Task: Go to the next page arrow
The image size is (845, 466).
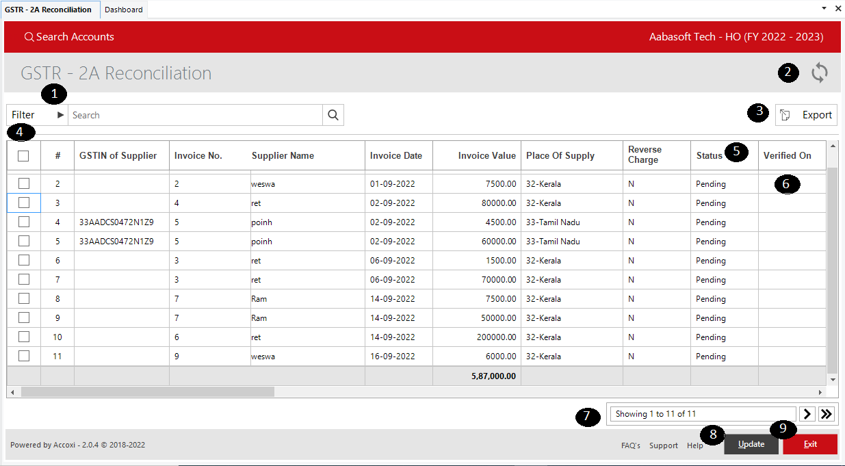Action: pyautogui.click(x=807, y=414)
